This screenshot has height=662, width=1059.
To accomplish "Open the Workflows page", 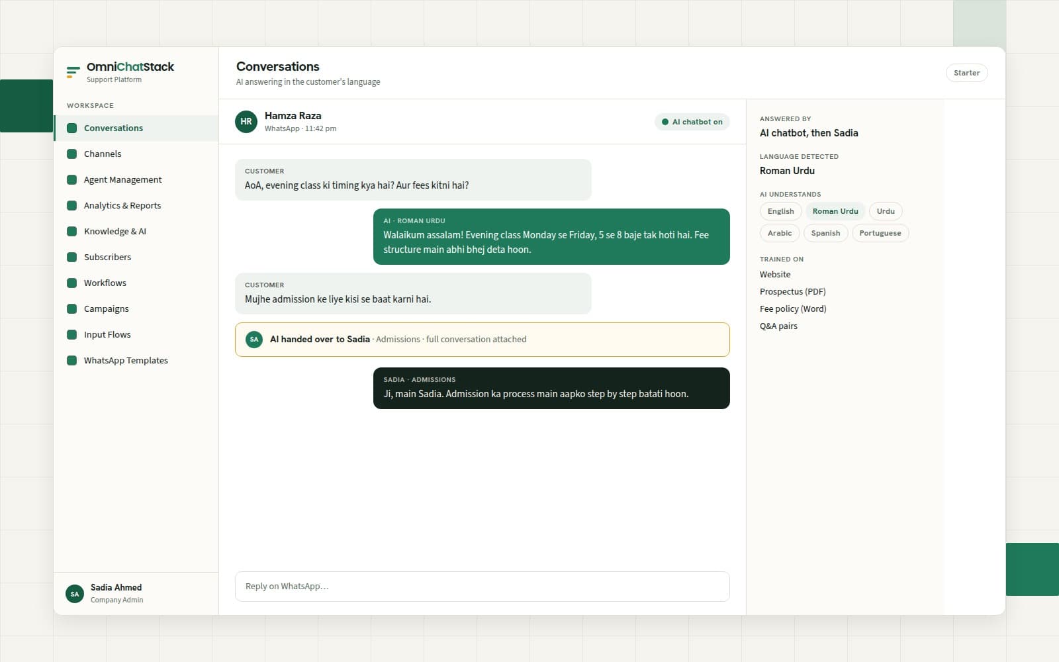I will pos(136,283).
